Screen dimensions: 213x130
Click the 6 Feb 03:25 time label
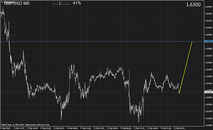(180, 128)
